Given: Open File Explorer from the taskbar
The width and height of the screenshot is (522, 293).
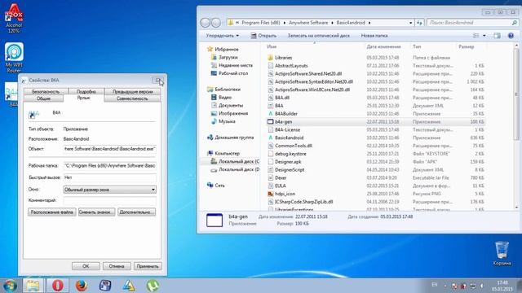Looking at the screenshot, I should (33, 286).
